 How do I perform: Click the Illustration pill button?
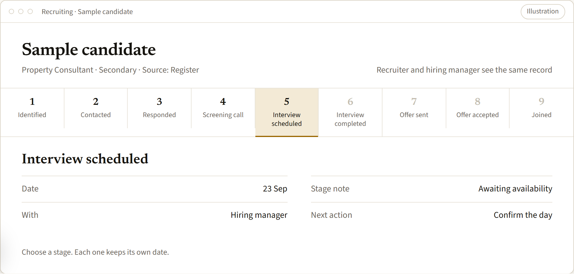(x=543, y=11)
